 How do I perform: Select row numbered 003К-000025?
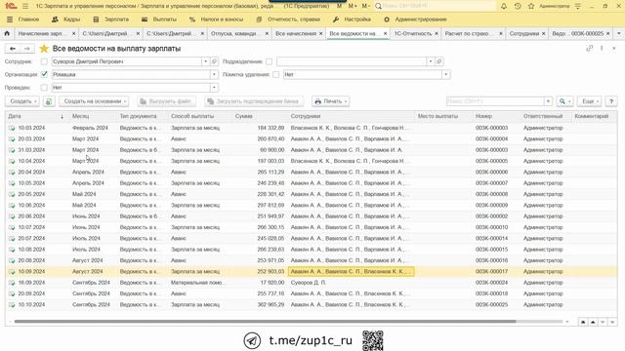point(311,305)
